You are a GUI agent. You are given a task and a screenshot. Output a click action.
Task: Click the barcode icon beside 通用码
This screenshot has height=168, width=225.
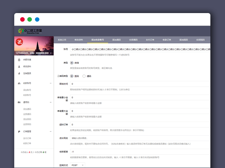point(19,102)
